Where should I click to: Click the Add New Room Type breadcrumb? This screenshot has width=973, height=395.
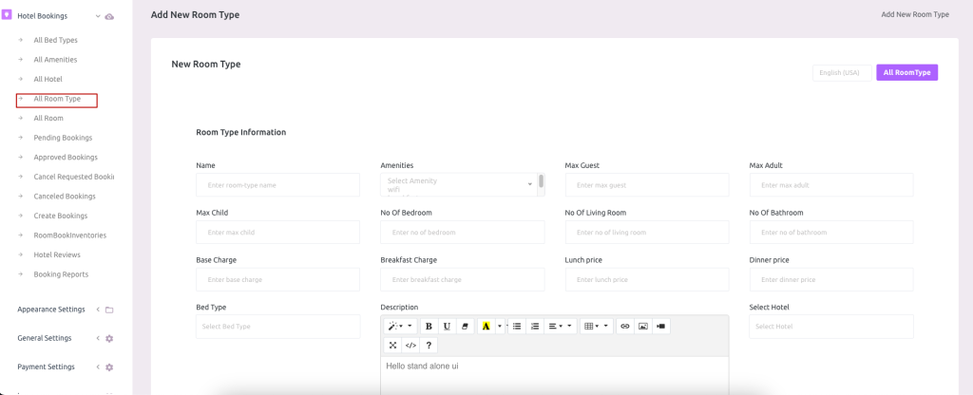tap(915, 14)
